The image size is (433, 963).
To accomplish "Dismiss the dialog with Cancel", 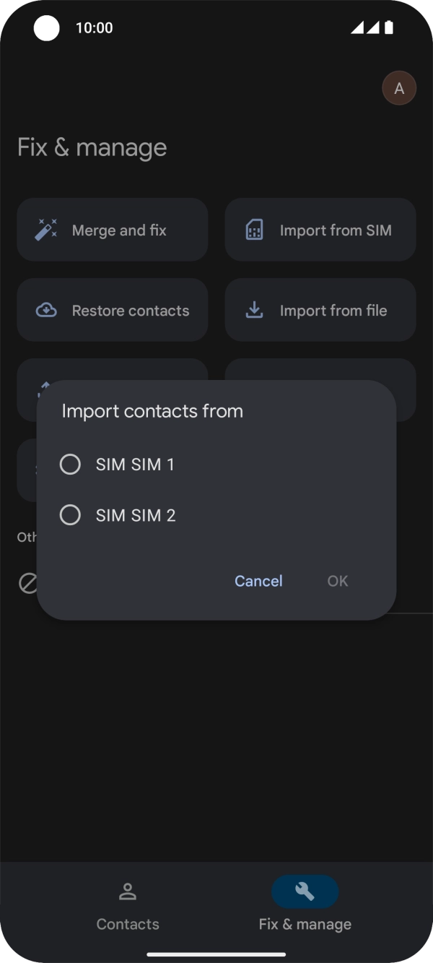I will coord(258,581).
